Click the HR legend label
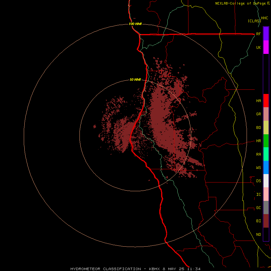The height and width of the screenshot is (271, 271). [x=259, y=141]
